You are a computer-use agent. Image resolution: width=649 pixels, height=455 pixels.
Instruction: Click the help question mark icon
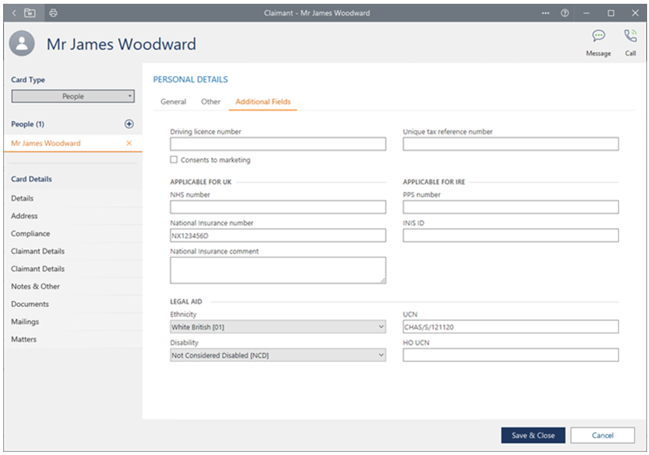tap(564, 13)
